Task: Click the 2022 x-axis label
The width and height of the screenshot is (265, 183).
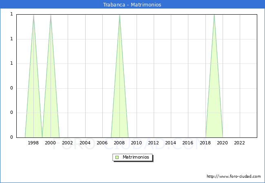Action: click(240, 143)
